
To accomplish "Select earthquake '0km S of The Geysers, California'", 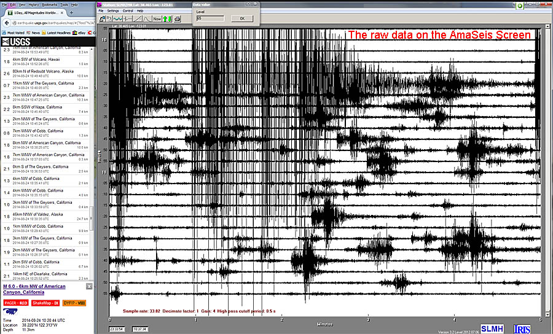I will point(46,169).
